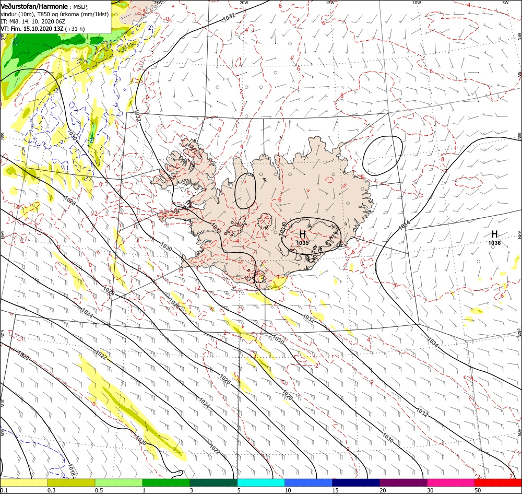Click the H 1036 high-pressure marker

pos(494,237)
